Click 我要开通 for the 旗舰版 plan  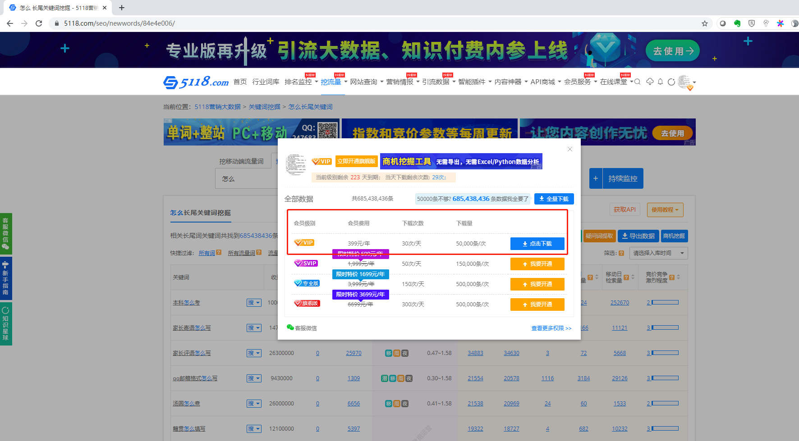537,305
